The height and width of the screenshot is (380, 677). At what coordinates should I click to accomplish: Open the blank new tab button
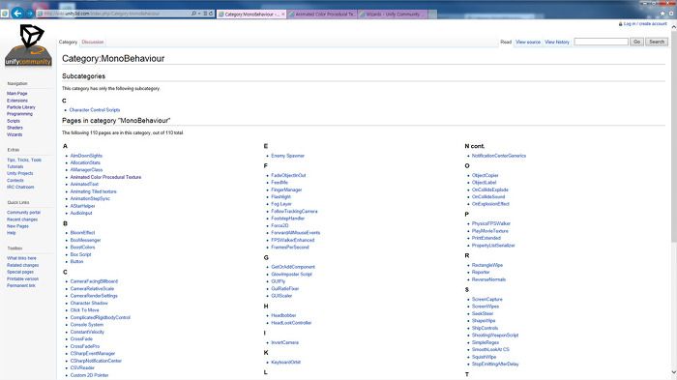tap(432, 15)
